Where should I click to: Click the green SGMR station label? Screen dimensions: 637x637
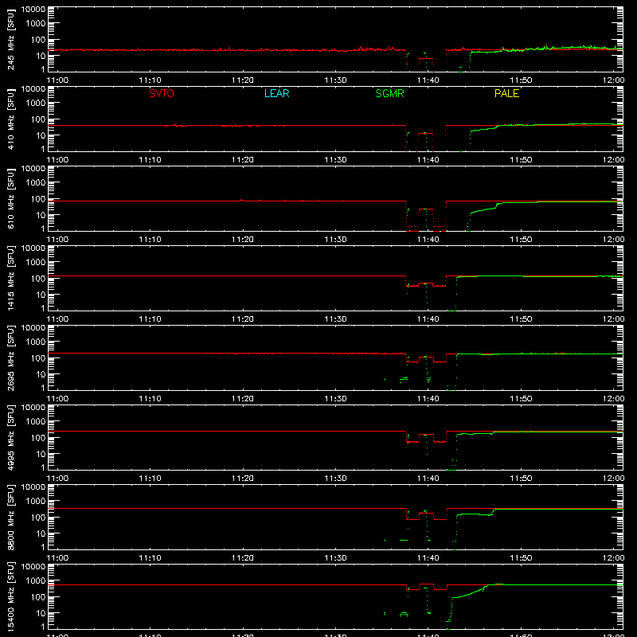(389, 93)
